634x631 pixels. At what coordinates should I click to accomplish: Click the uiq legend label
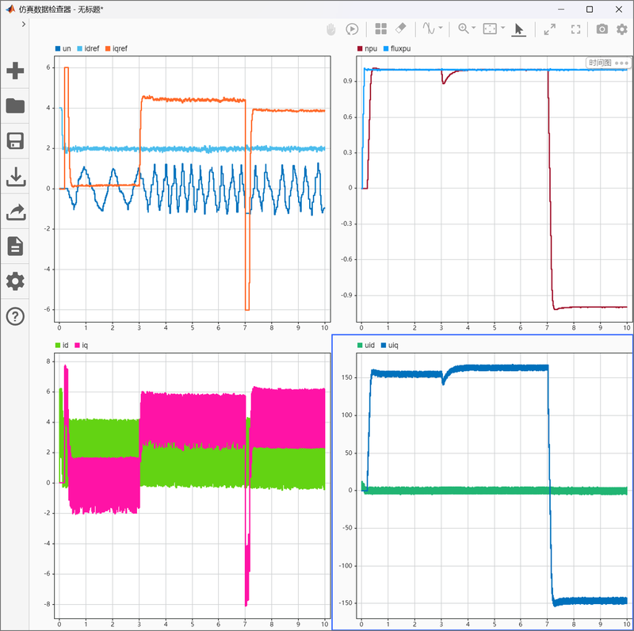coord(393,345)
